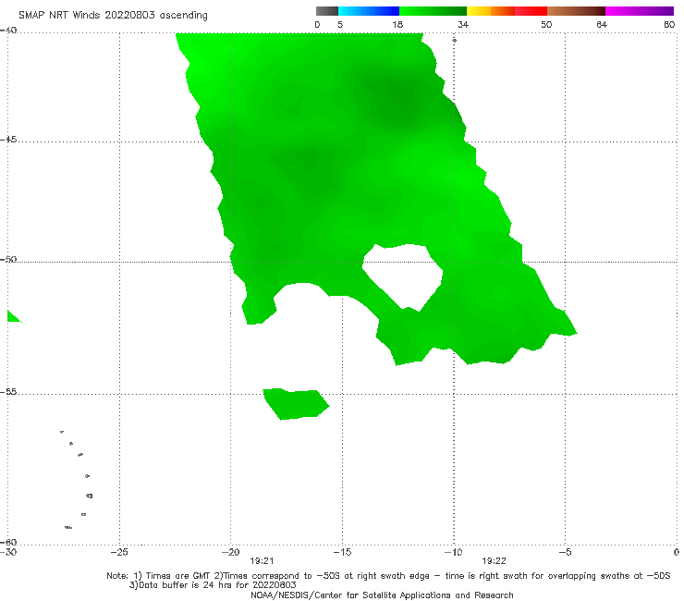
Task: Click the swath time '19:22'
Action: point(494,561)
